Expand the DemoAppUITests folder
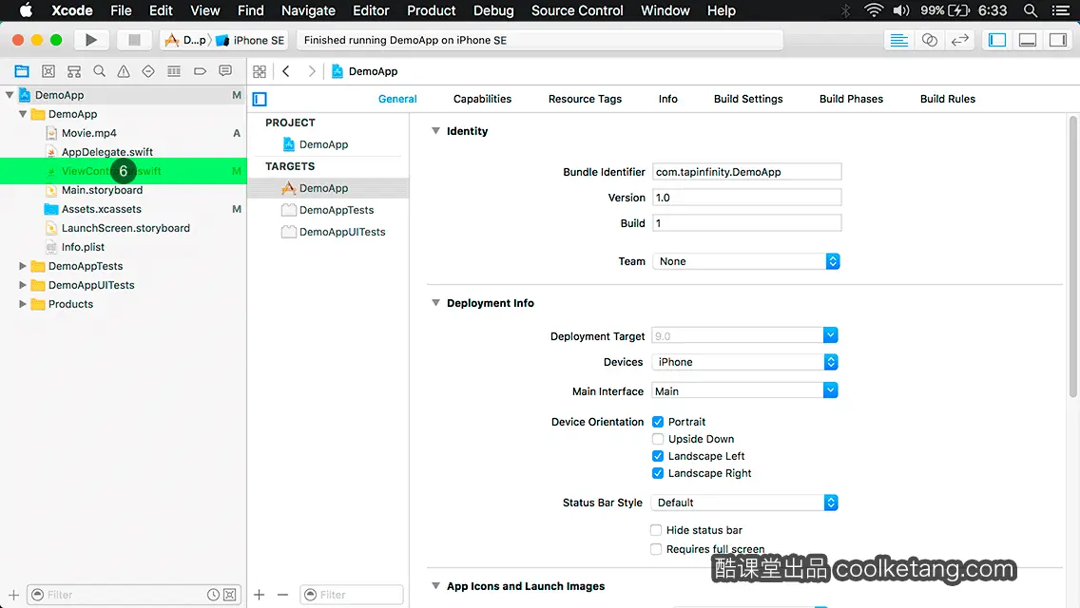 pyautogui.click(x=22, y=284)
